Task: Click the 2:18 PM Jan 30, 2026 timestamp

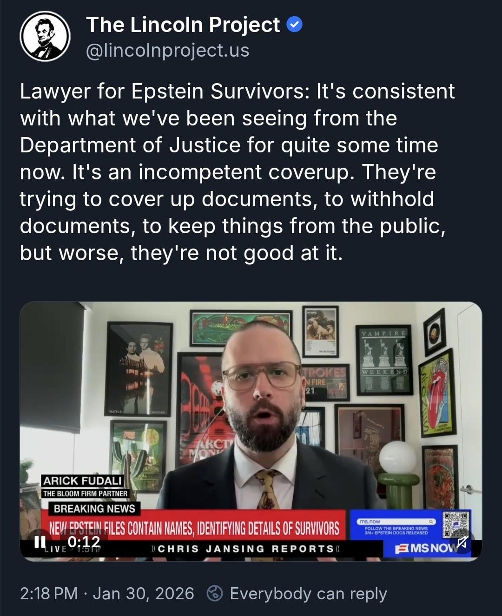Action: [107, 593]
